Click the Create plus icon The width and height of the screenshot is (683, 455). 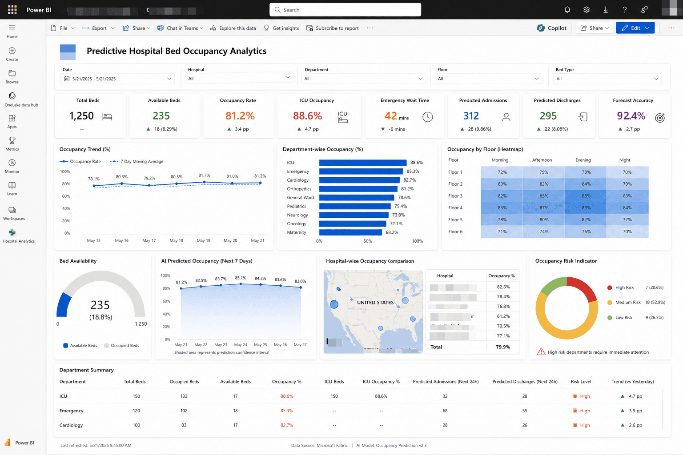tap(12, 51)
